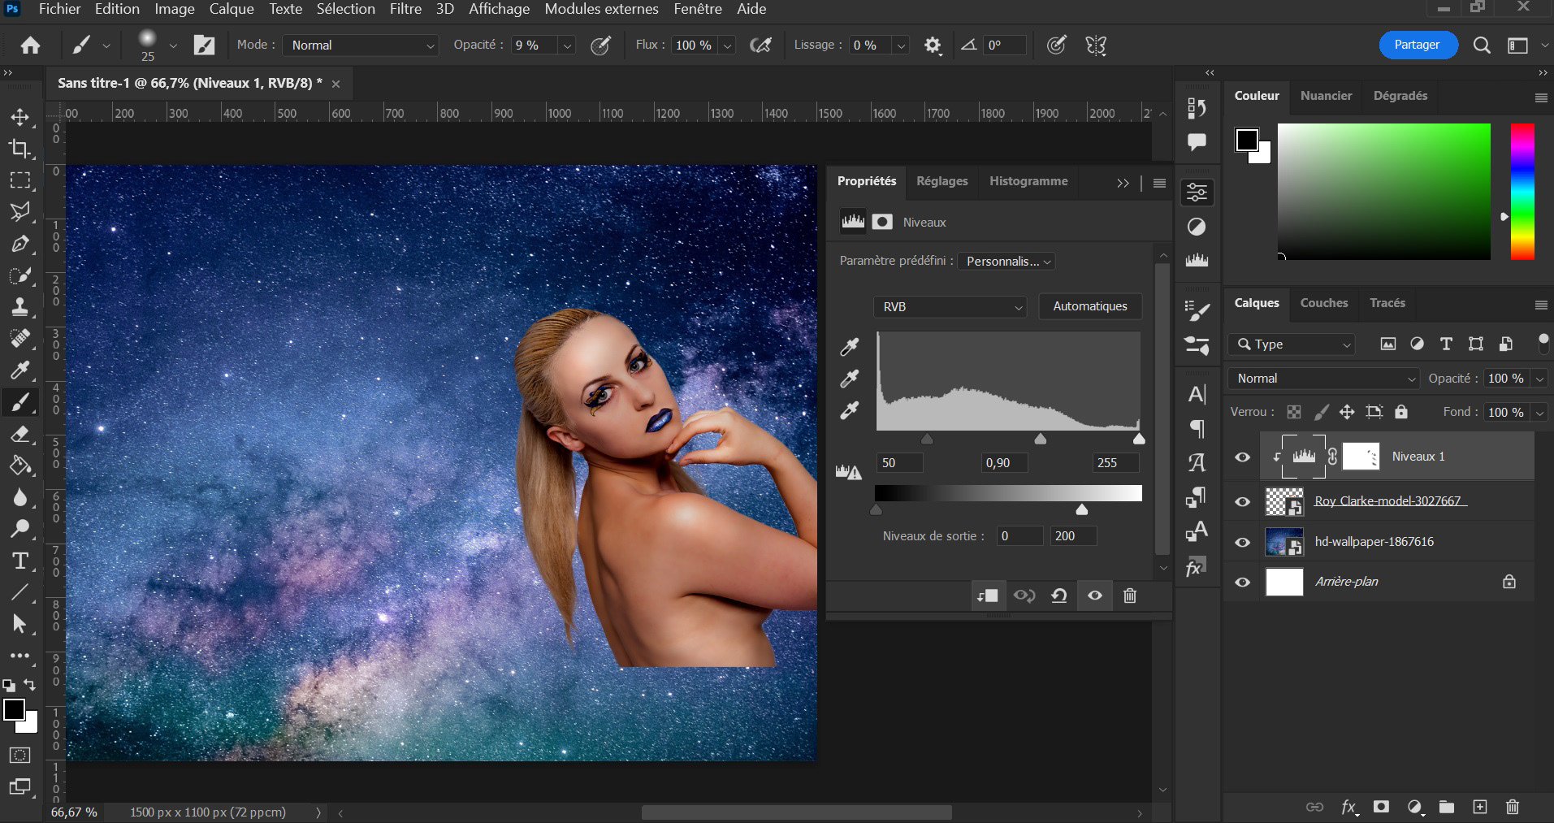Screen dimensions: 1554x823
Task: Toggle lock transparent pixels checkerboard icon
Action: (x=1294, y=412)
